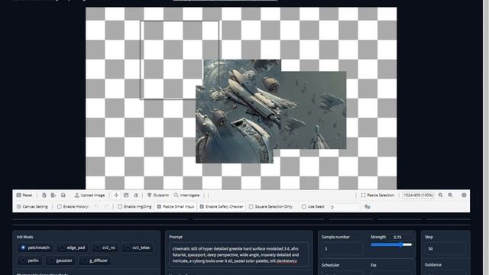Viewport: 489px width, 275px height.
Task: Enable Square Selection Only checkbox
Action: tap(251, 206)
